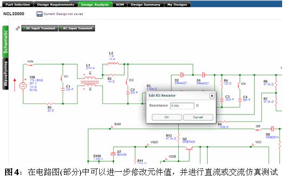Select the R1 resistor symbol
The image size is (284, 176).
tap(50, 103)
